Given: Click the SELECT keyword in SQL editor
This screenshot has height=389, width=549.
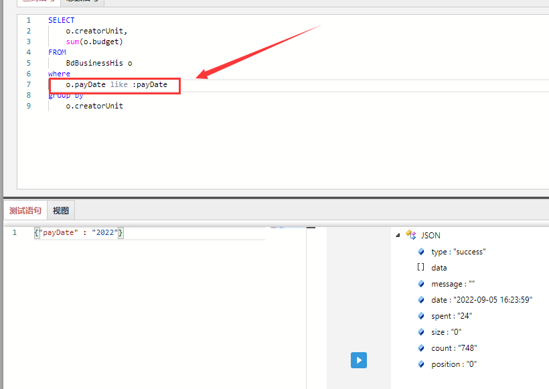Looking at the screenshot, I should click(x=62, y=20).
